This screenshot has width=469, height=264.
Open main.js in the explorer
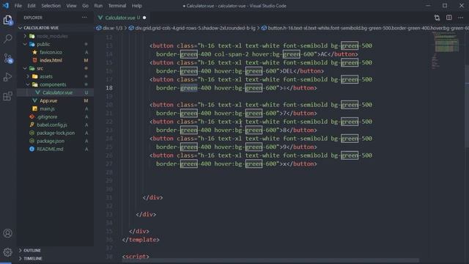point(56,109)
